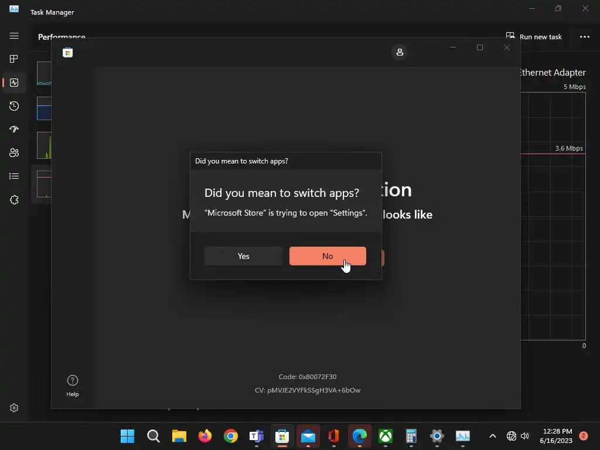Screen dimensions: 600x450
Task: Open Help in Microsoft Store
Action: pos(72,386)
